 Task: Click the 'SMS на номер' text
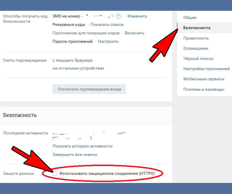pyautogui.click(x=66, y=16)
